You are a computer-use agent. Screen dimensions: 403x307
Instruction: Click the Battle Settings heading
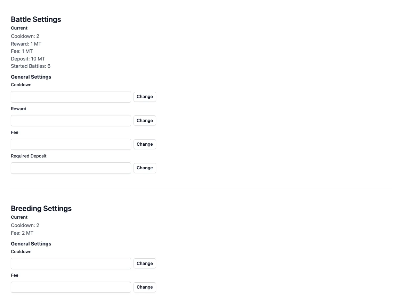(x=36, y=19)
